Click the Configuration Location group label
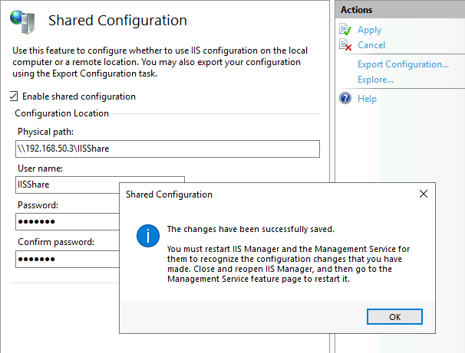The width and height of the screenshot is (465, 353). [61, 113]
